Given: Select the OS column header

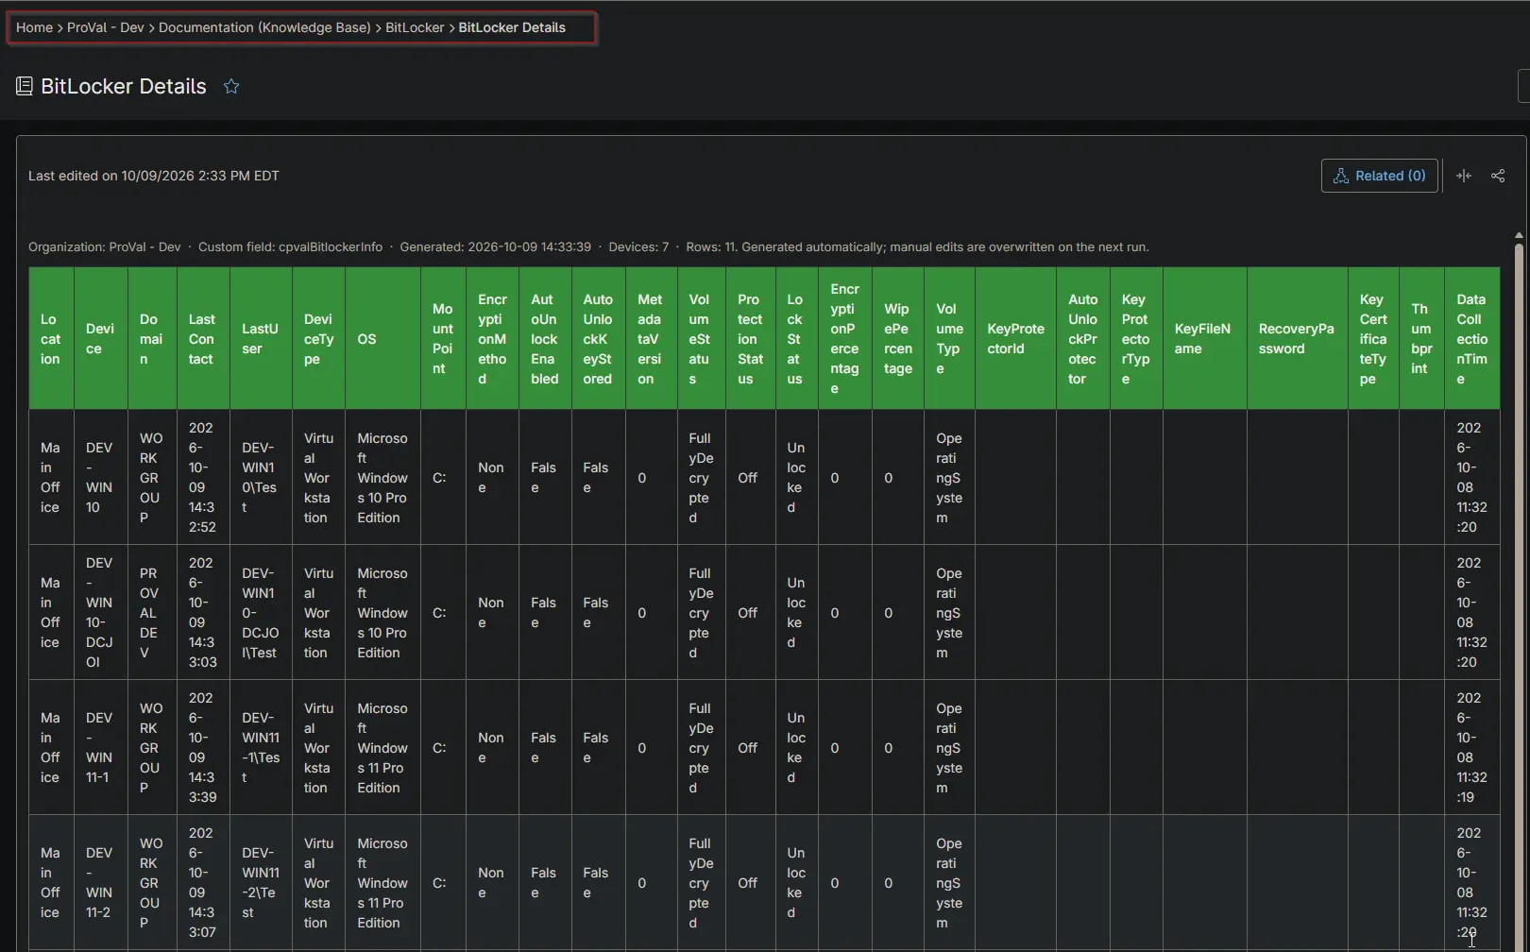Looking at the screenshot, I should pos(382,339).
